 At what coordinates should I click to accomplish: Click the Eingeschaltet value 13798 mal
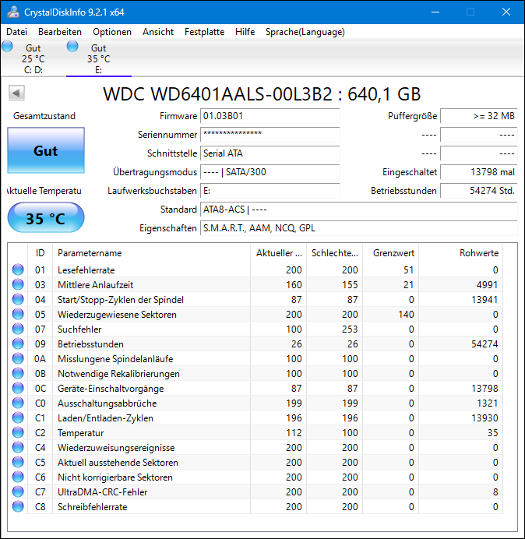tap(478, 172)
